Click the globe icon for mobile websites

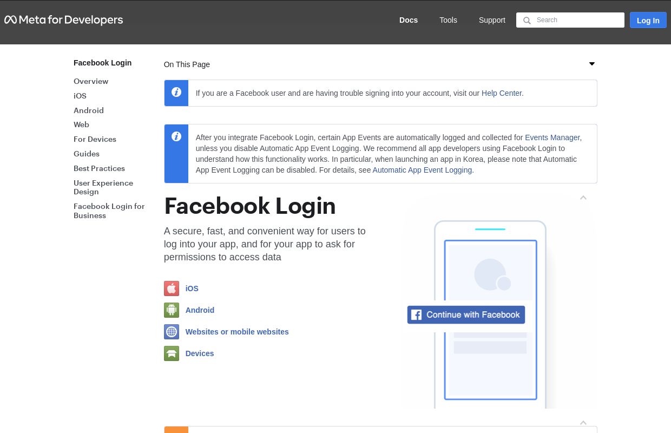(171, 332)
